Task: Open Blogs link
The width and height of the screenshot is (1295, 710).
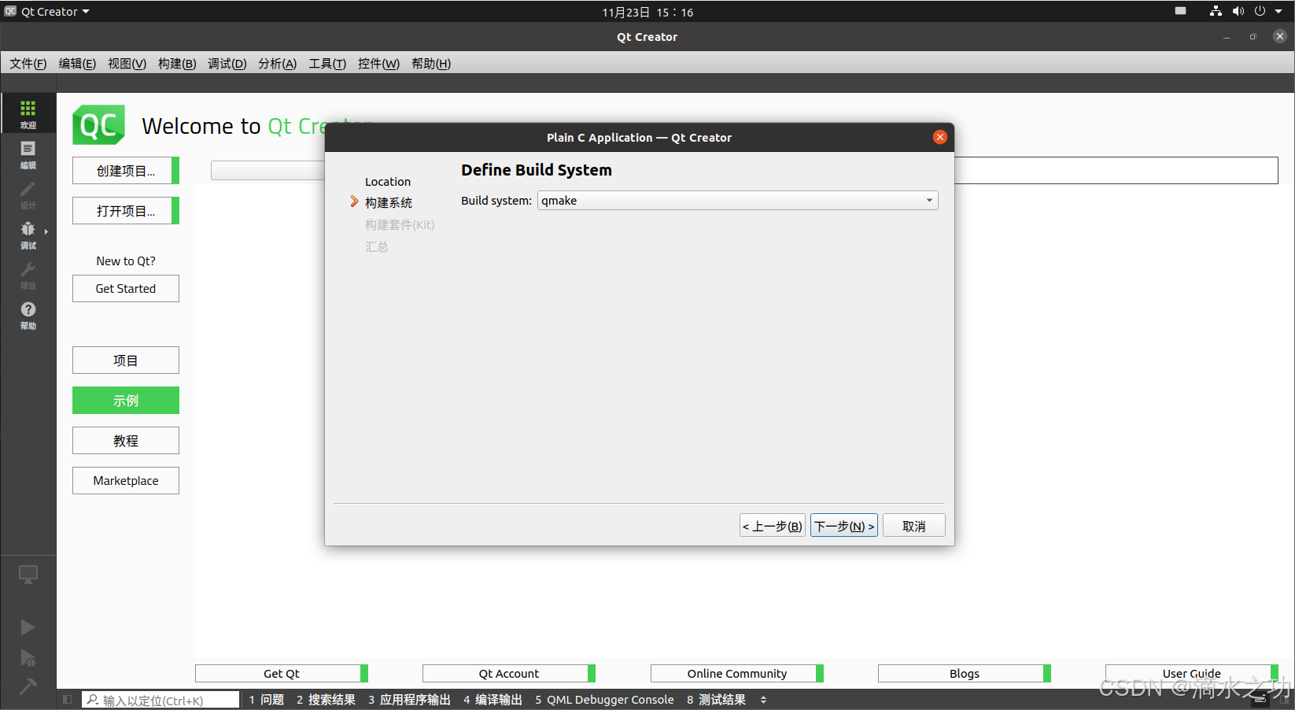Action: [965, 674]
